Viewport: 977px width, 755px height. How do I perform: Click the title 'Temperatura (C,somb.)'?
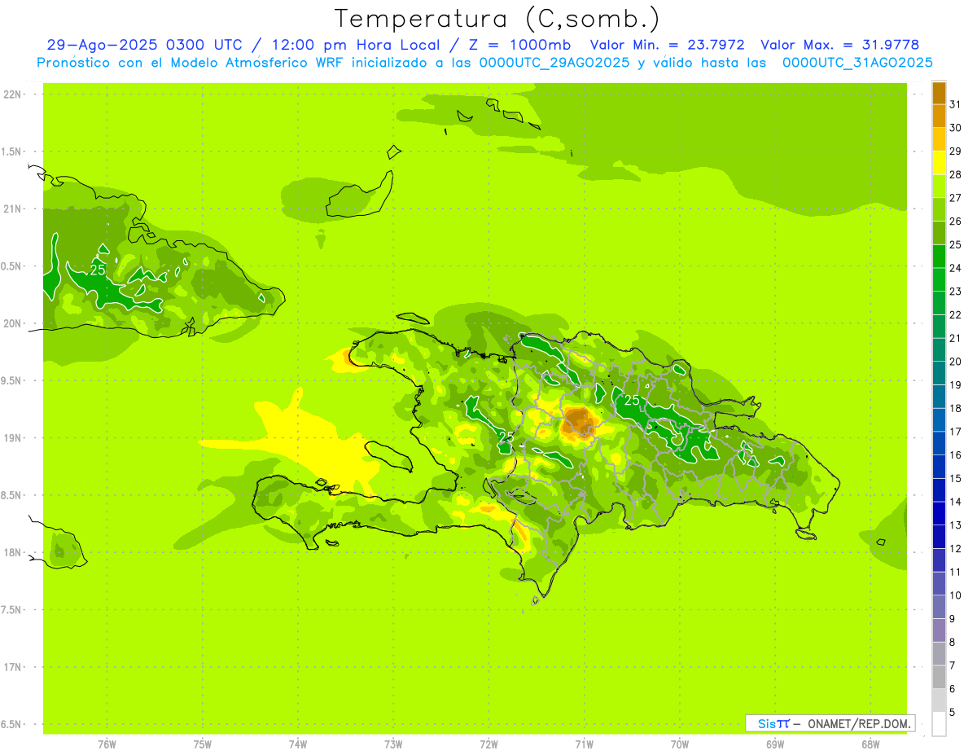(497, 19)
